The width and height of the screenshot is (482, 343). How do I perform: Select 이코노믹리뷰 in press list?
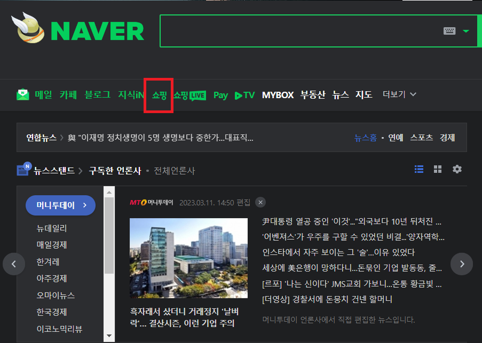59,329
